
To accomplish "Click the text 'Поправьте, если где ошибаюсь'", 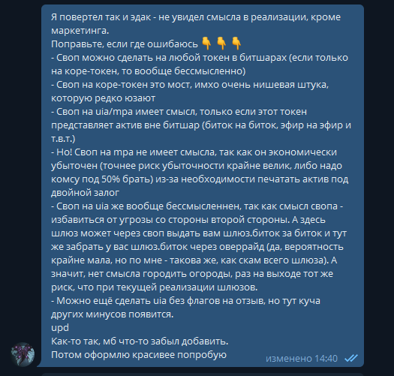I will (x=125, y=44).
